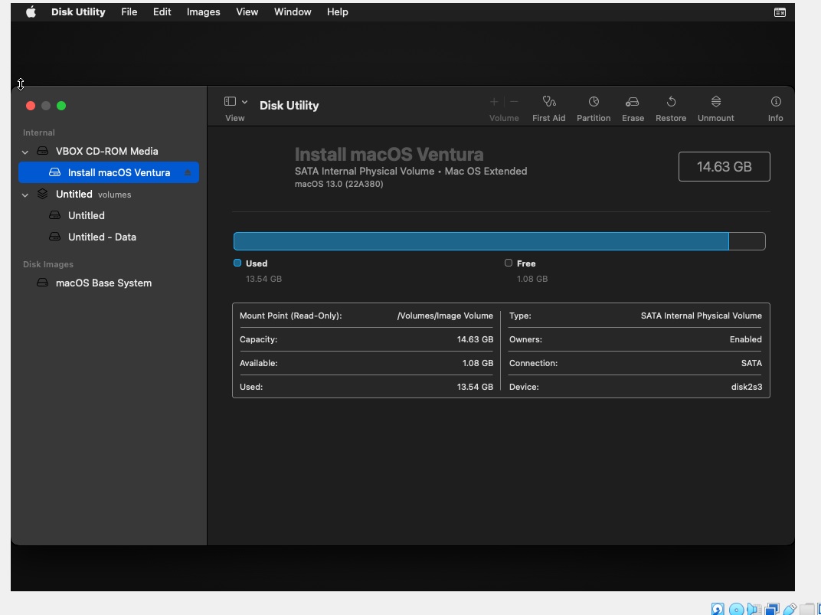Collapse the Untitled volumes group
821x615 pixels.
click(25, 195)
